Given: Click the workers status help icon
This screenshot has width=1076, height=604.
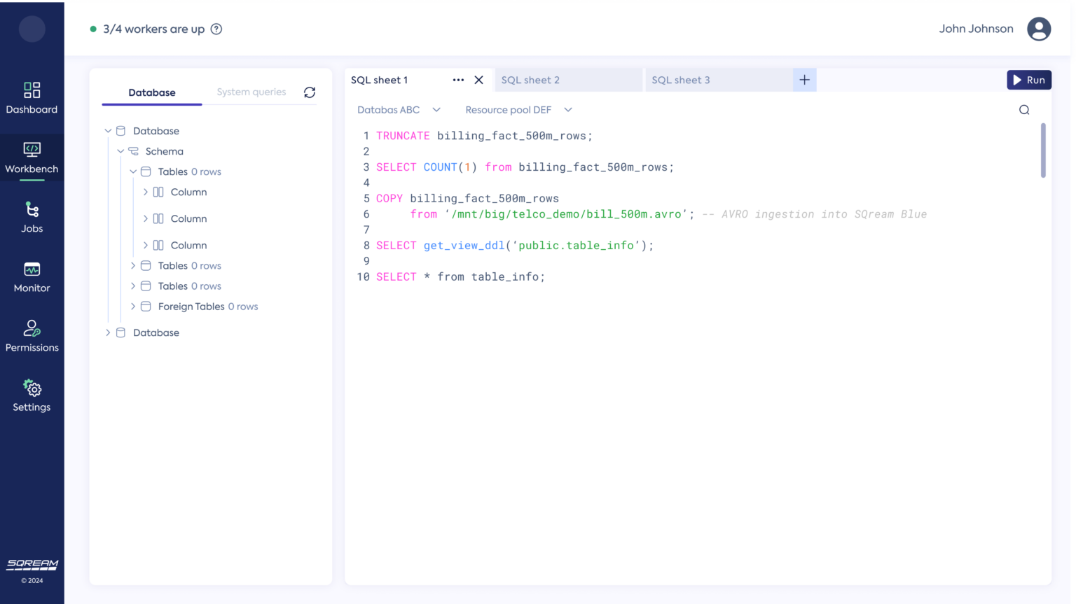Looking at the screenshot, I should pyautogui.click(x=216, y=29).
